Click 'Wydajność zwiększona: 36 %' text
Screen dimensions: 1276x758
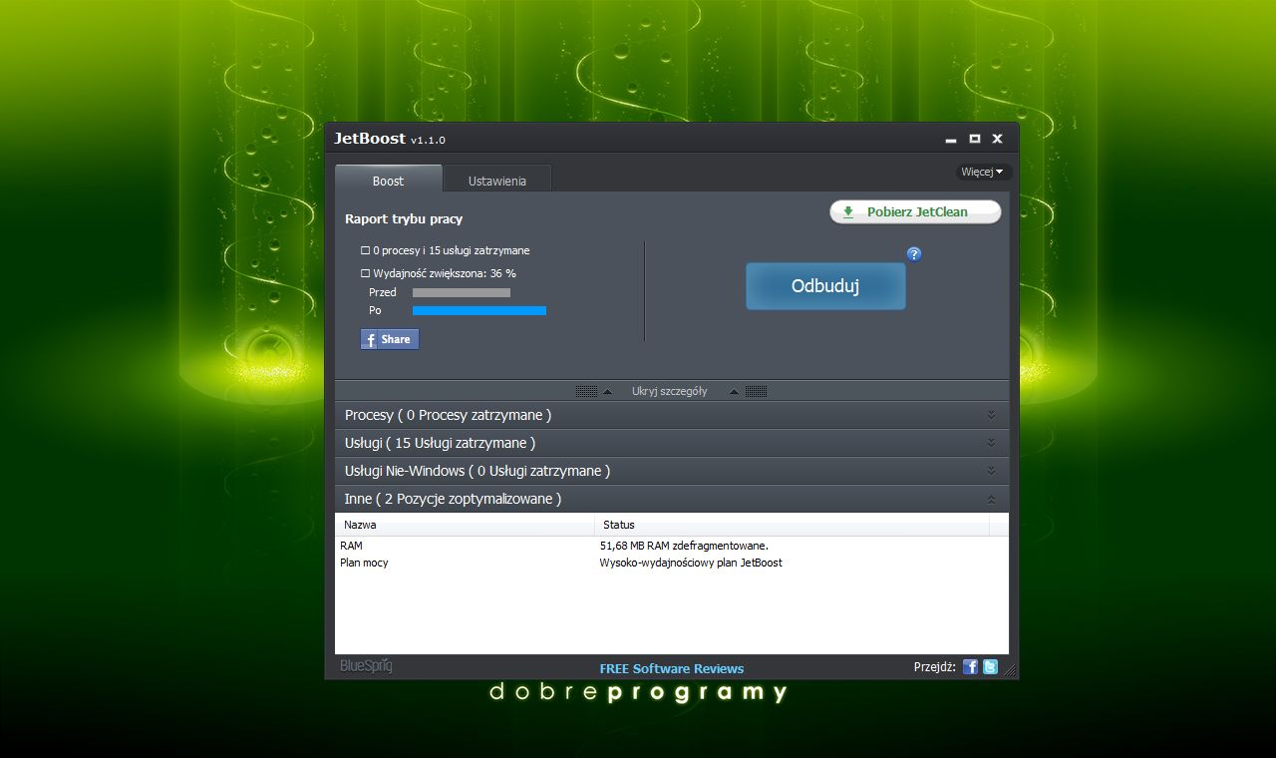click(445, 273)
